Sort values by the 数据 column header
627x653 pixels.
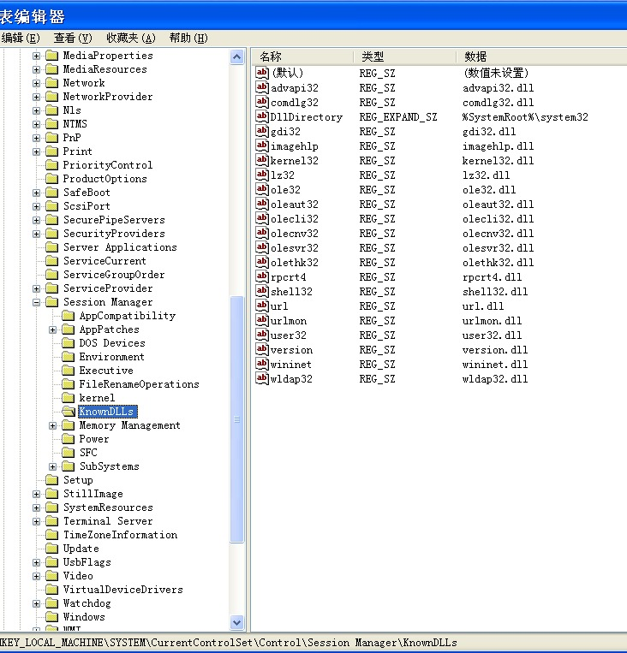(542, 56)
